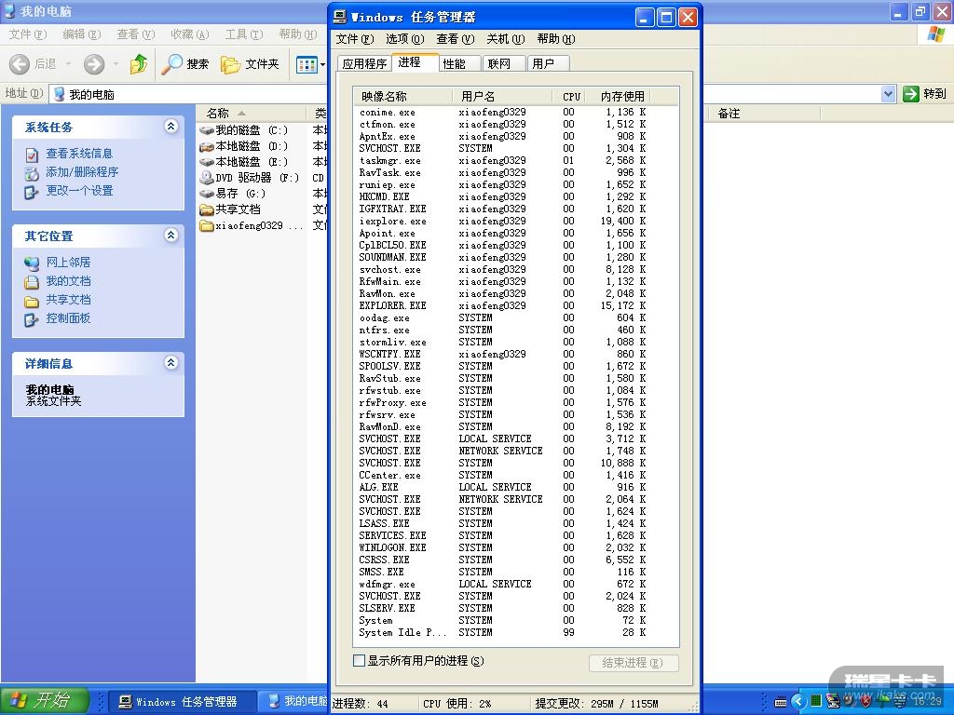
Task: Select the 我的磁盘 (C:) drive icon
Action: 207,130
